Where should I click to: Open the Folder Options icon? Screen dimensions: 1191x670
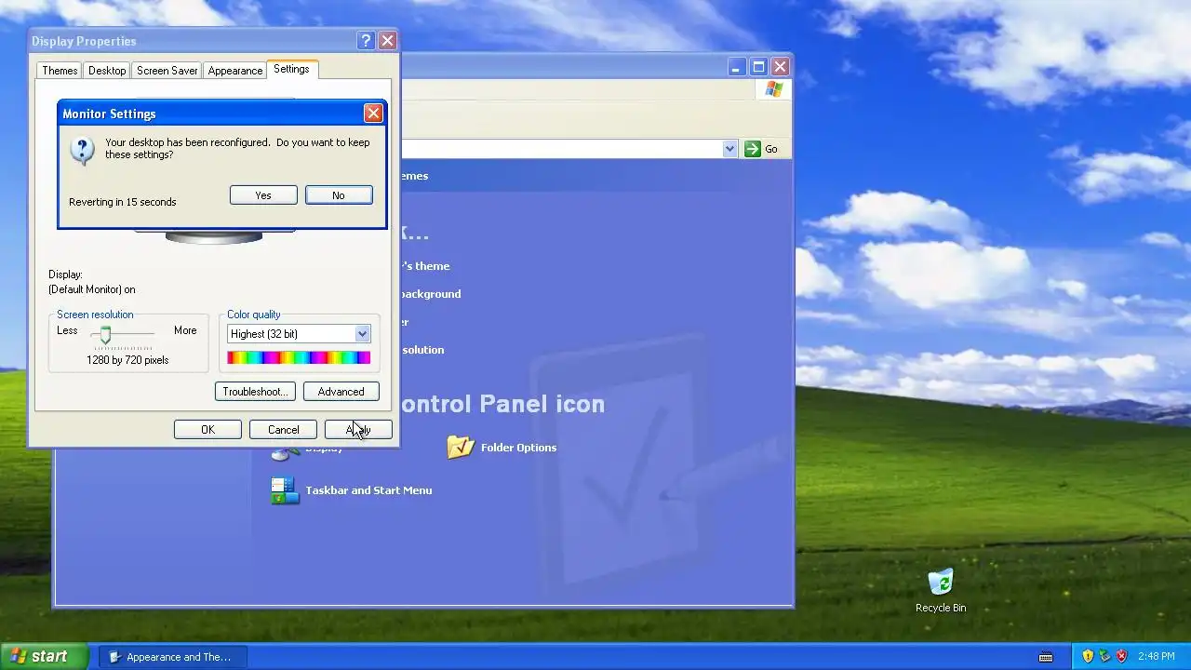coord(461,447)
